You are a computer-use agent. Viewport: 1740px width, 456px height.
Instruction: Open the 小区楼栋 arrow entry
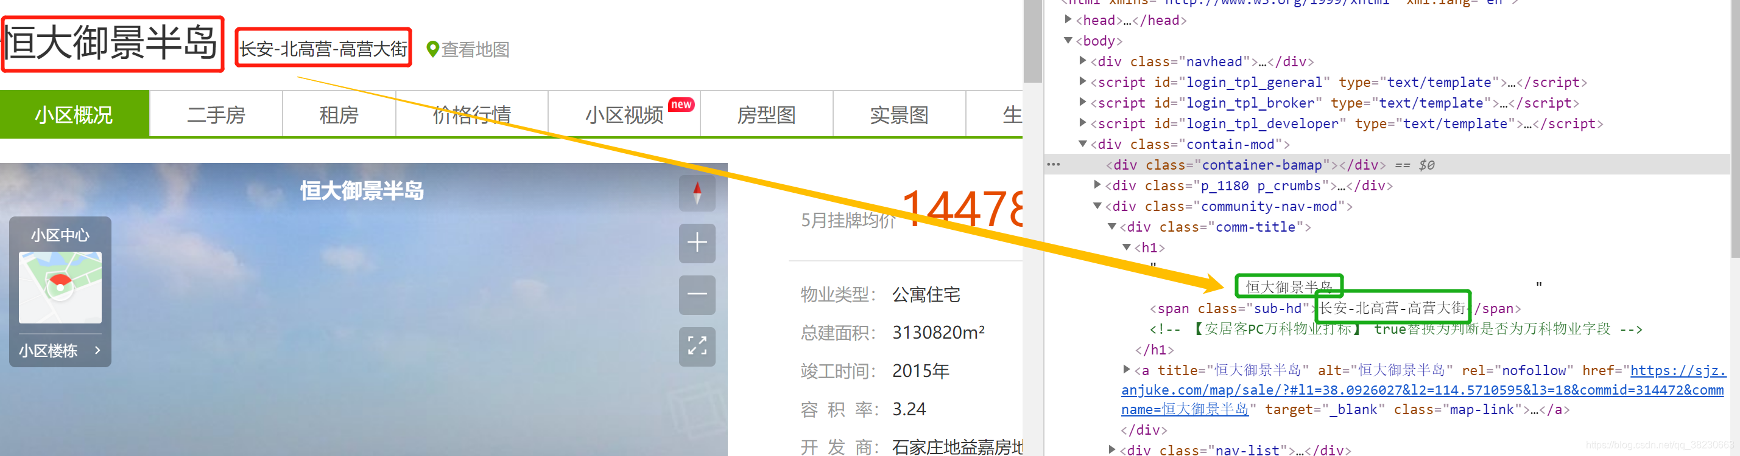pos(60,351)
